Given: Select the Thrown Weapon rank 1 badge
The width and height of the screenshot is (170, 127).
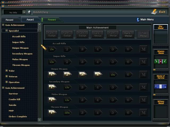Looking at the screenshot, I should [x=52, y=112].
